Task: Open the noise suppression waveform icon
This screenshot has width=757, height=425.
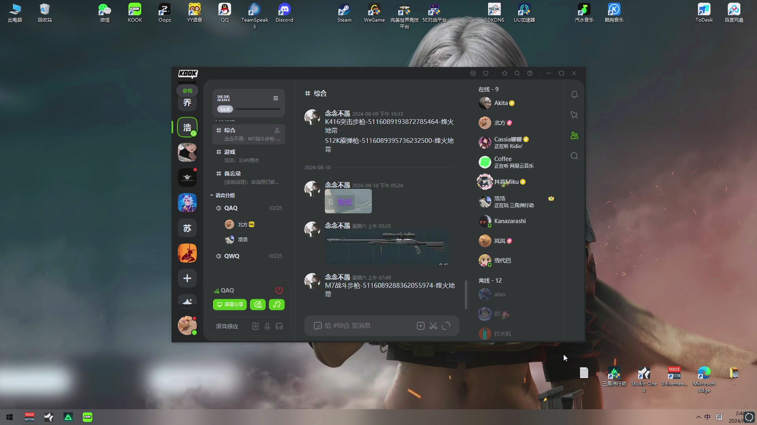Action: (255, 326)
